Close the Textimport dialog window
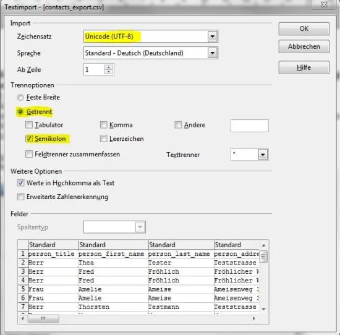The height and width of the screenshot is (335, 340). click(324, 4)
